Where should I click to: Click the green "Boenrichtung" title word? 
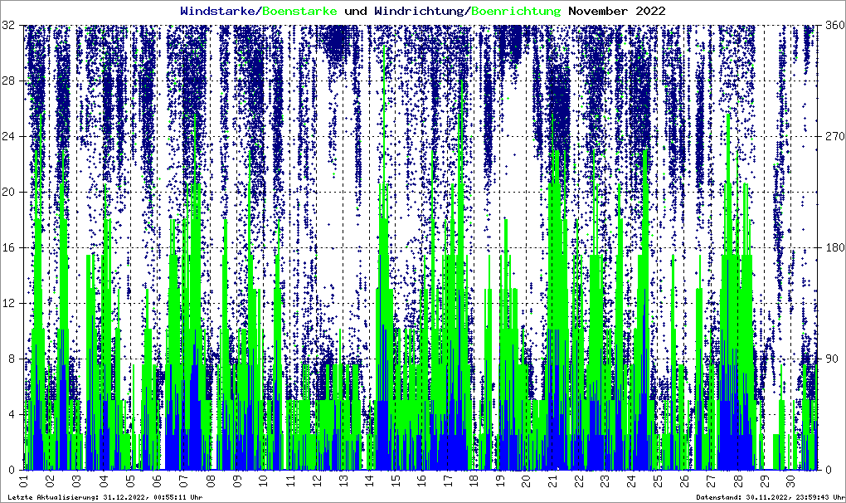(515, 11)
